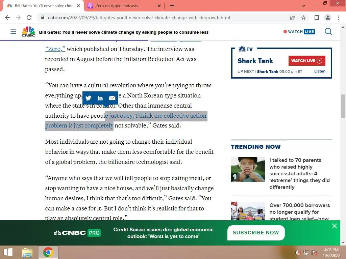
Task: Share selected quote via email
Action: [112, 98]
